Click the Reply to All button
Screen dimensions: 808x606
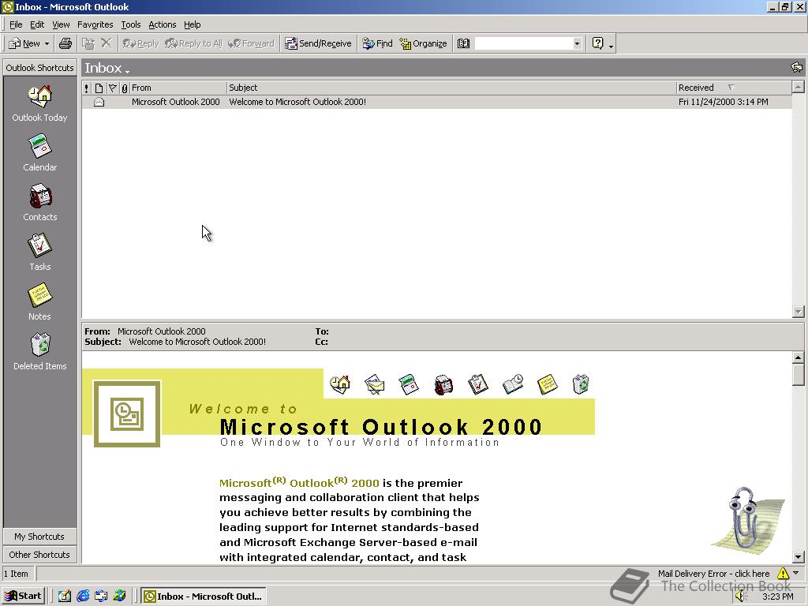point(193,43)
